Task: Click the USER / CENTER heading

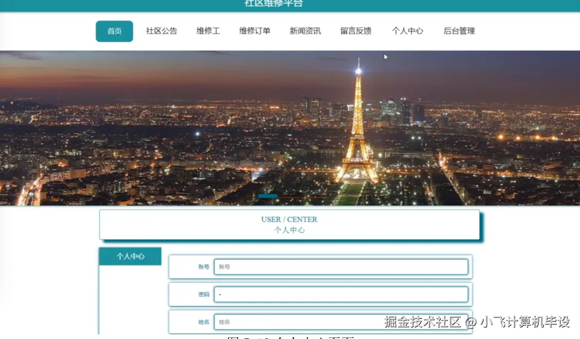Action: pyautogui.click(x=289, y=219)
